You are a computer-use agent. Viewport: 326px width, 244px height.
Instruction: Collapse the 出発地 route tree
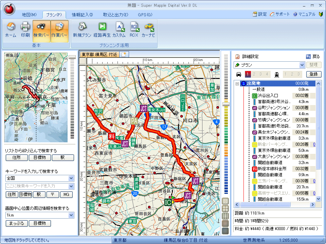click(237, 84)
